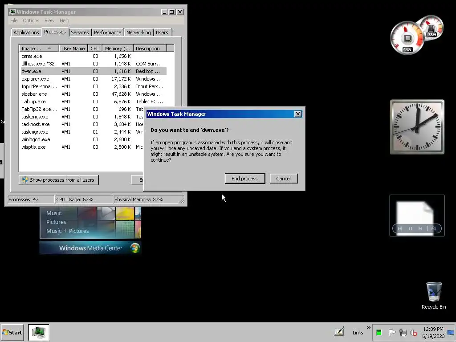Open Music + Pictures in Media Center gadget
This screenshot has height=342, width=456.
(x=68, y=231)
